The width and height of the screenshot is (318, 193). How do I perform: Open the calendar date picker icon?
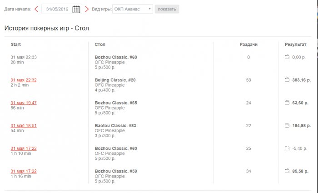(76, 9)
